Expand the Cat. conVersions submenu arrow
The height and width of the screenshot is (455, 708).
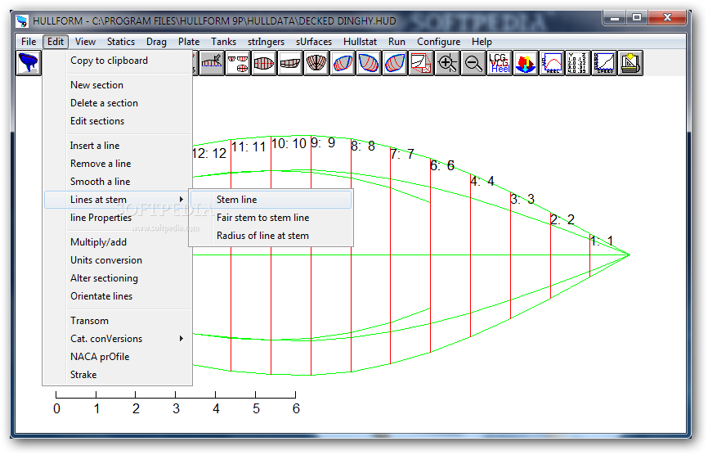[181, 339]
